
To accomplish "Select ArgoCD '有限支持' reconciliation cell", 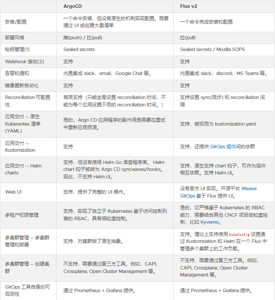I will click(114, 101).
